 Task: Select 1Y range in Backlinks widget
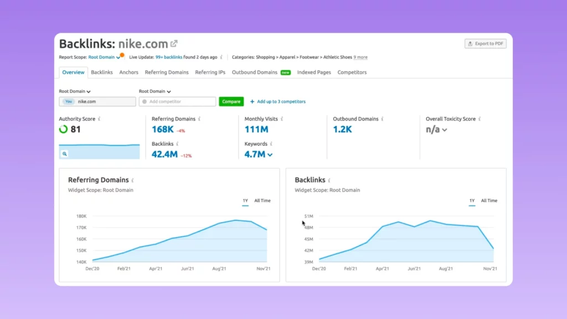(x=472, y=200)
